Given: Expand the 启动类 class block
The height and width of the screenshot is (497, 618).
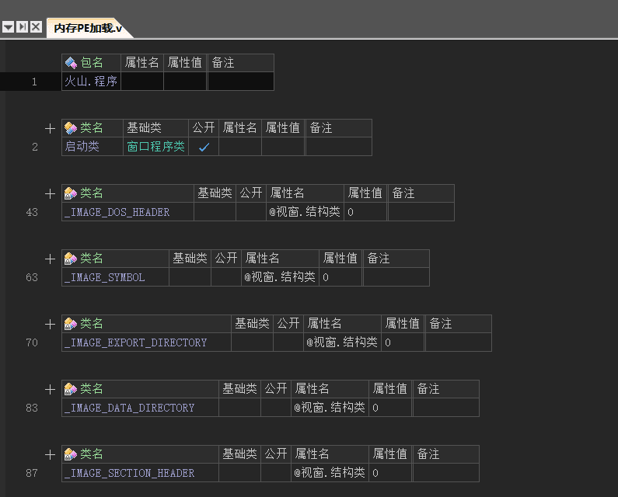Looking at the screenshot, I should point(50,128).
